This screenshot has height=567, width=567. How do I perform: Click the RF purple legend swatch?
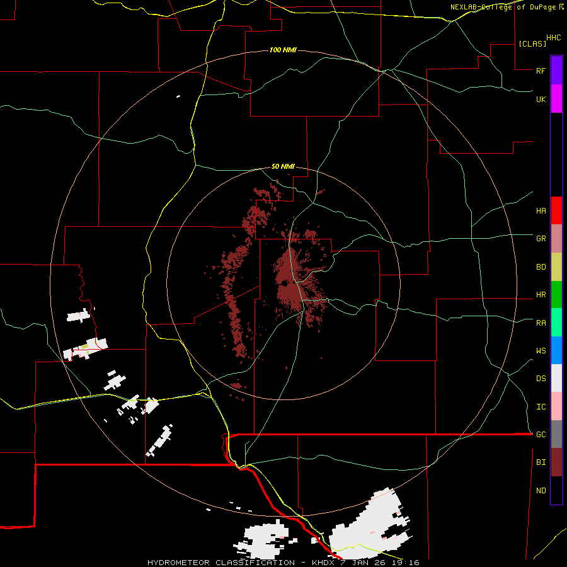pos(556,71)
